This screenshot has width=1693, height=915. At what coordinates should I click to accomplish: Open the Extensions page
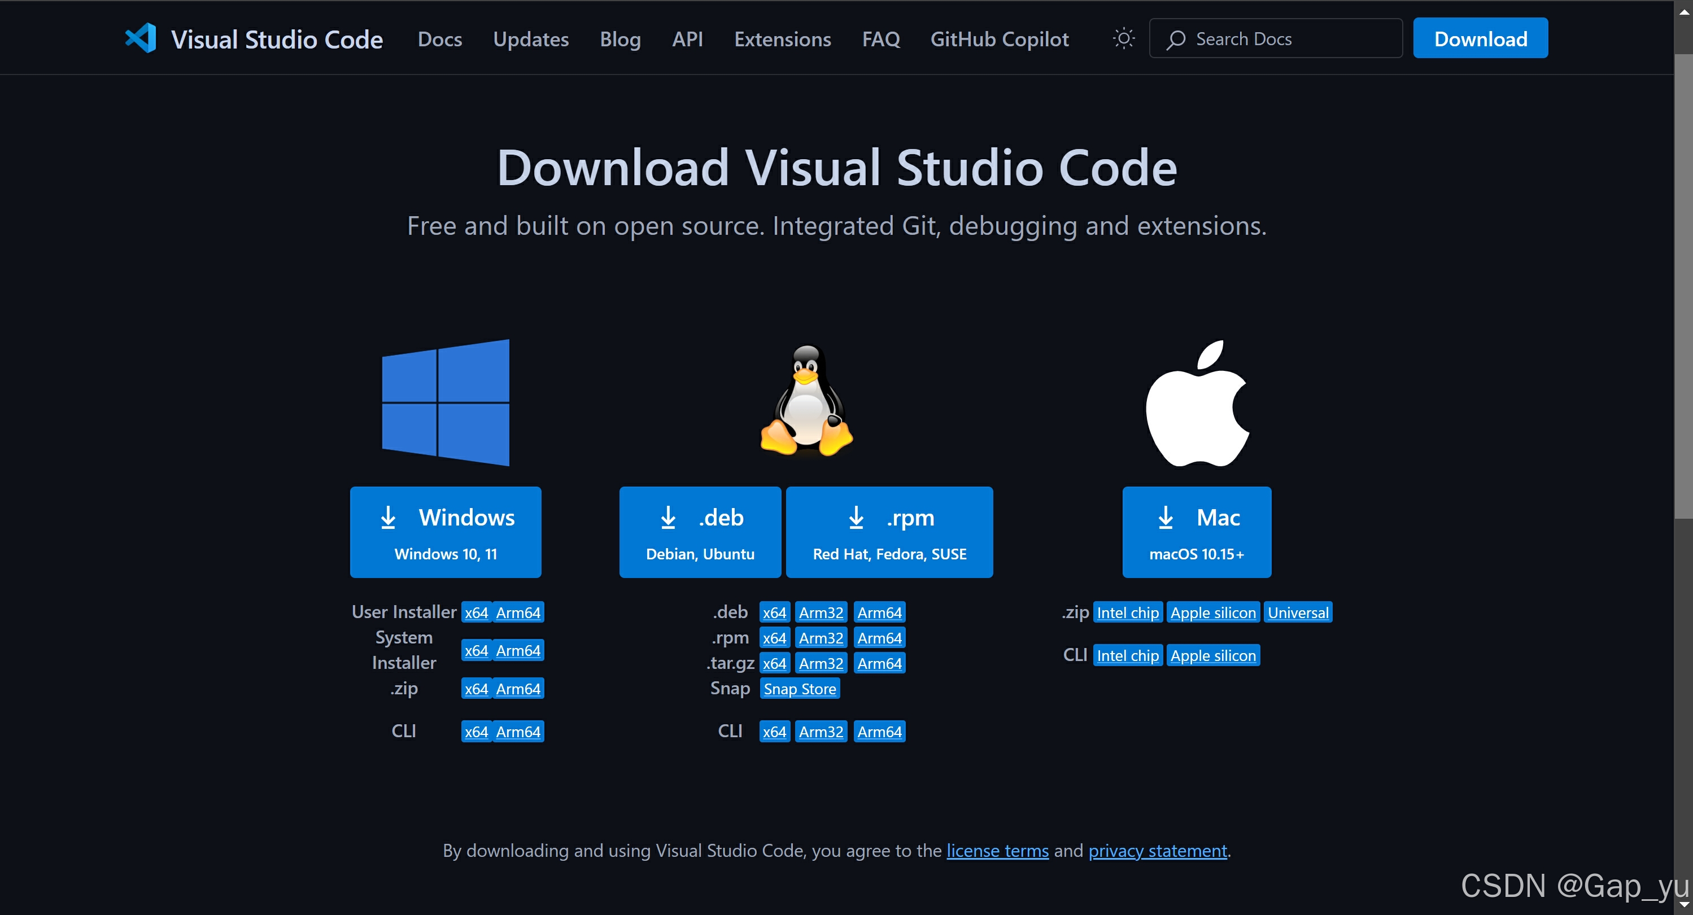tap(782, 39)
